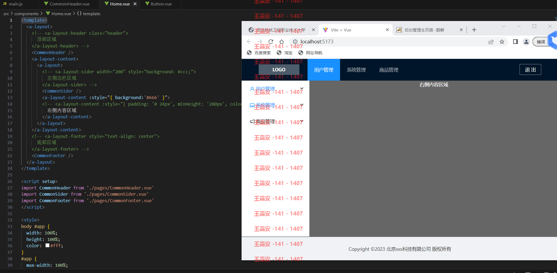Click the #fff color swatch in the style block

pyautogui.click(x=47, y=246)
